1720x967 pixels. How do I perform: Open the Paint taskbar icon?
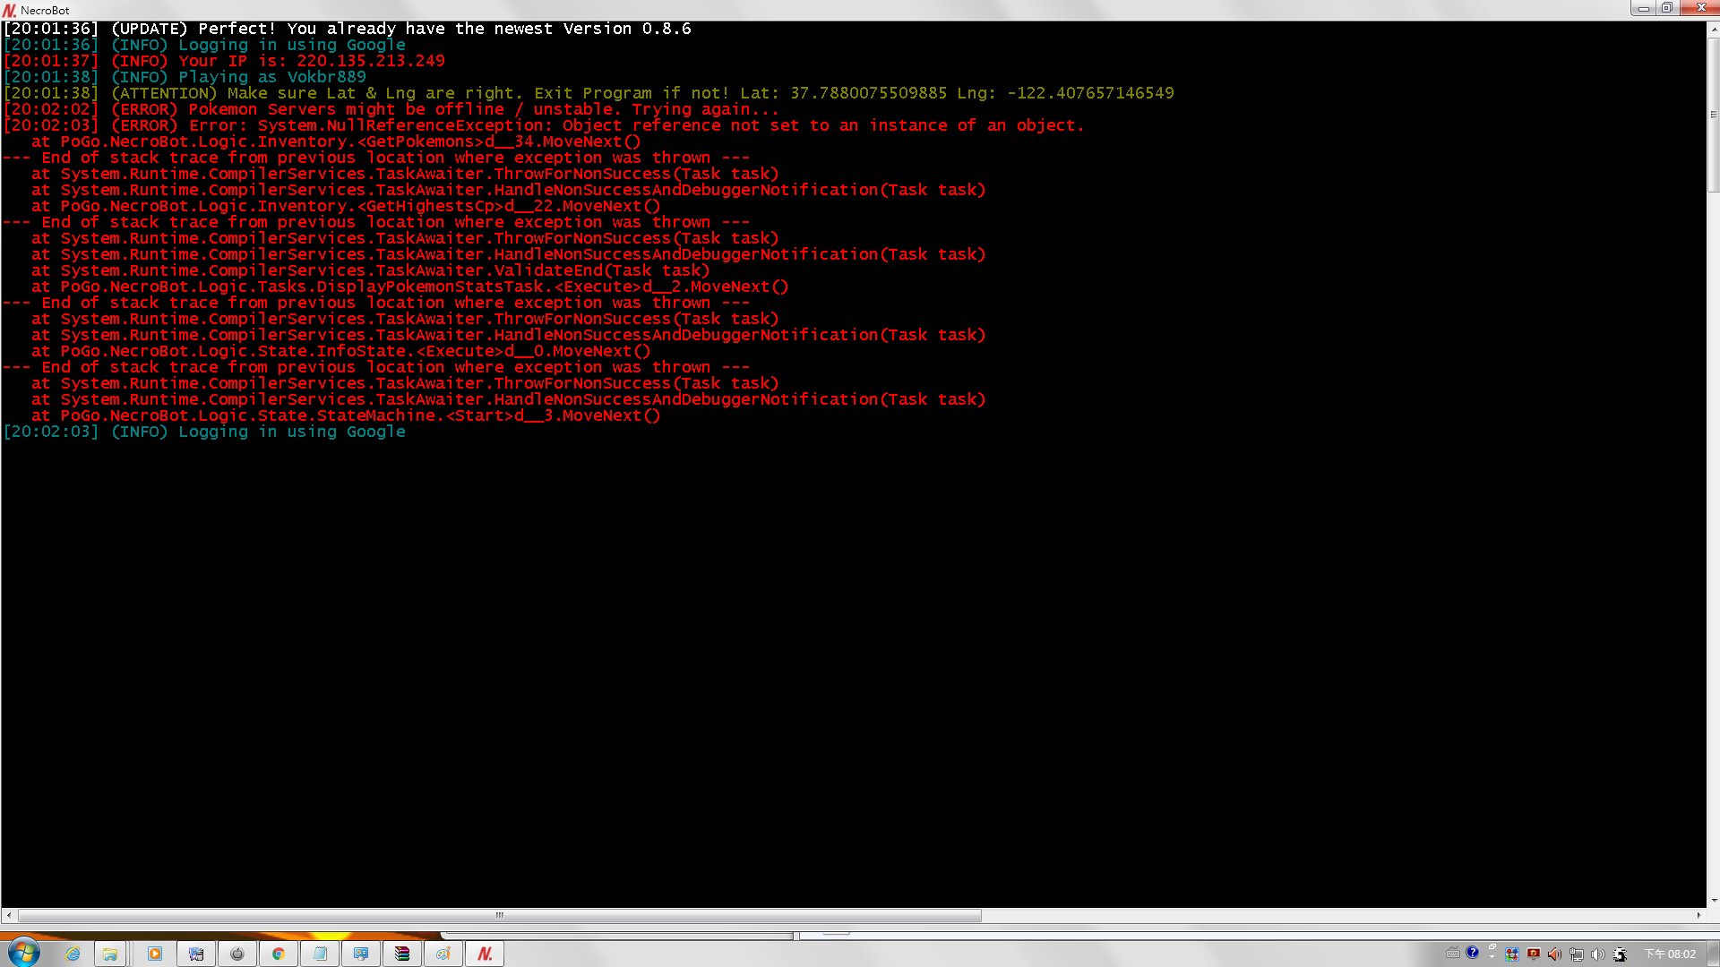(443, 954)
